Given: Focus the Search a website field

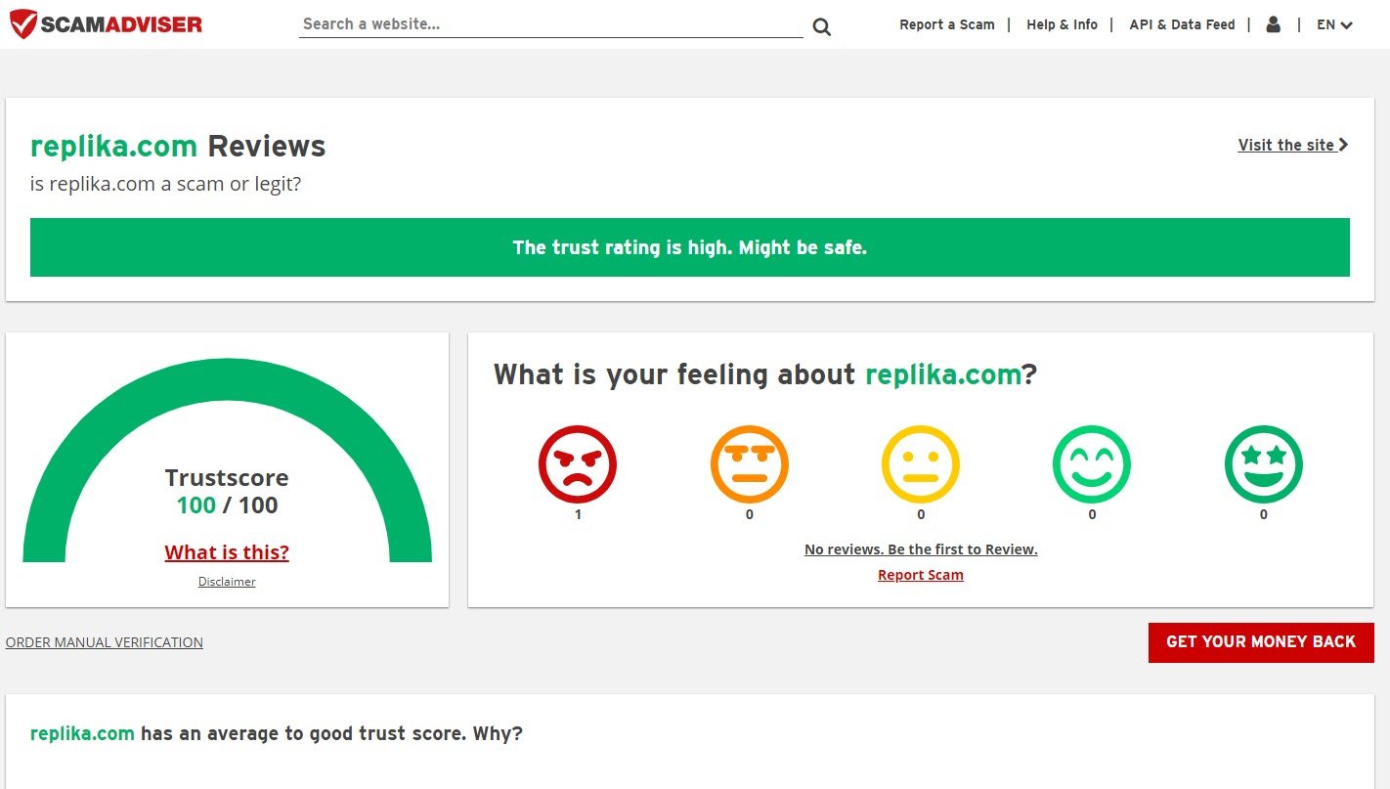Looking at the screenshot, I should point(550,24).
